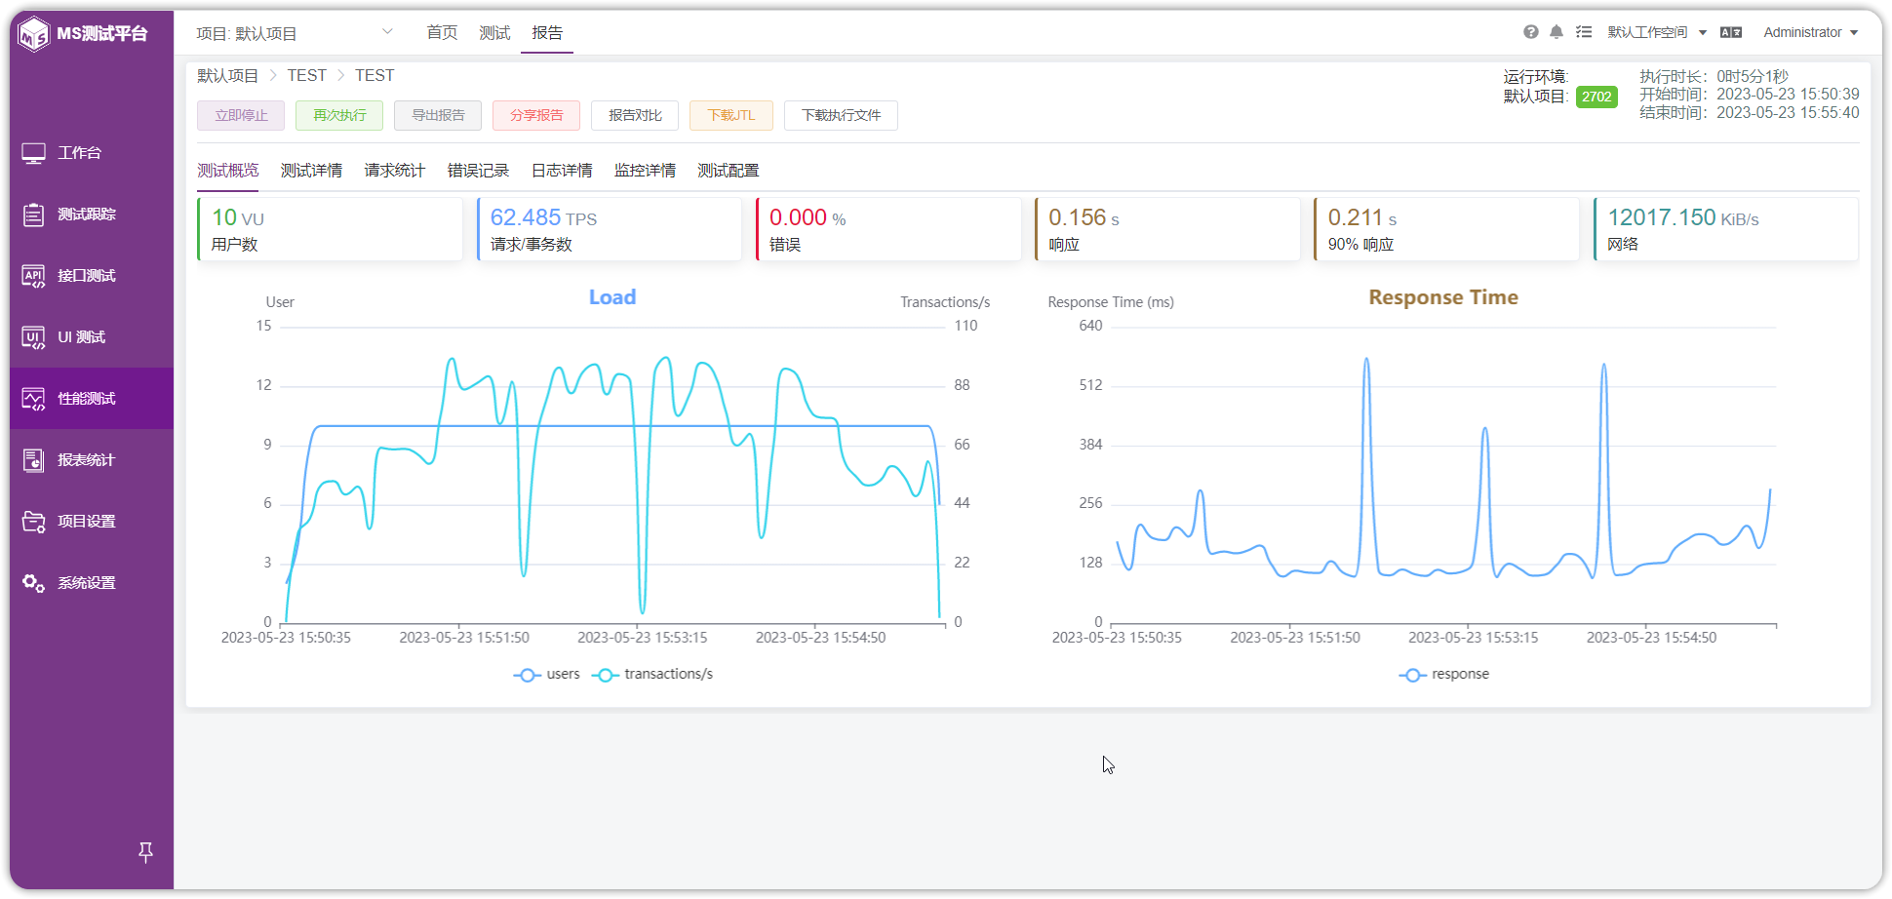The height and width of the screenshot is (899, 1892).
Task: Open the Administrator user menu
Action: (x=1810, y=32)
